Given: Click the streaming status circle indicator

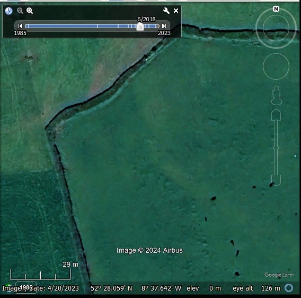Looking at the screenshot, I should tap(289, 288).
